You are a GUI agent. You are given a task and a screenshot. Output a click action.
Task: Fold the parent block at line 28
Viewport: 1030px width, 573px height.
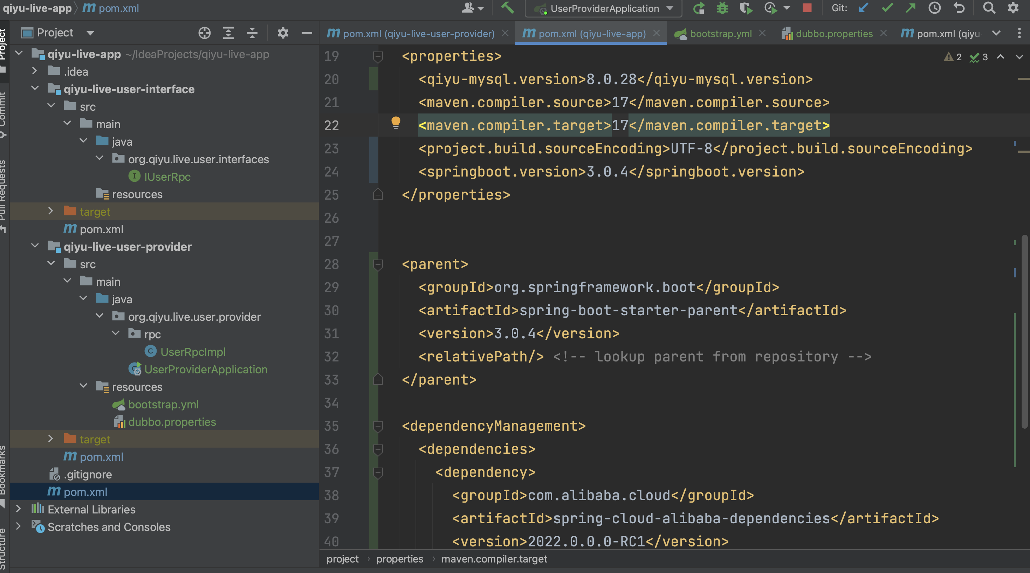(377, 264)
